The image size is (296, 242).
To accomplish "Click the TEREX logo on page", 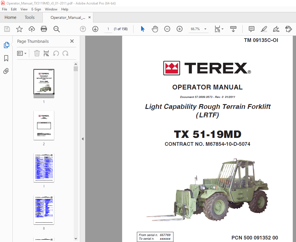I will (207, 68).
